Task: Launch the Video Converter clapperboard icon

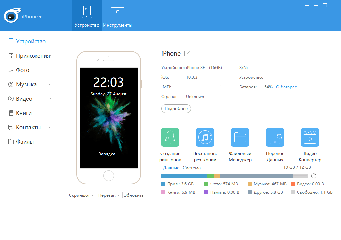Action: [x=310, y=137]
